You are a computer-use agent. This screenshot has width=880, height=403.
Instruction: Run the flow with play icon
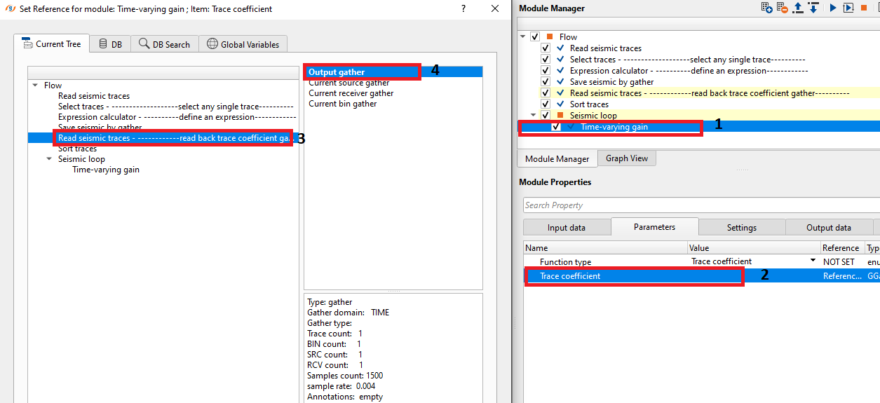coord(833,8)
